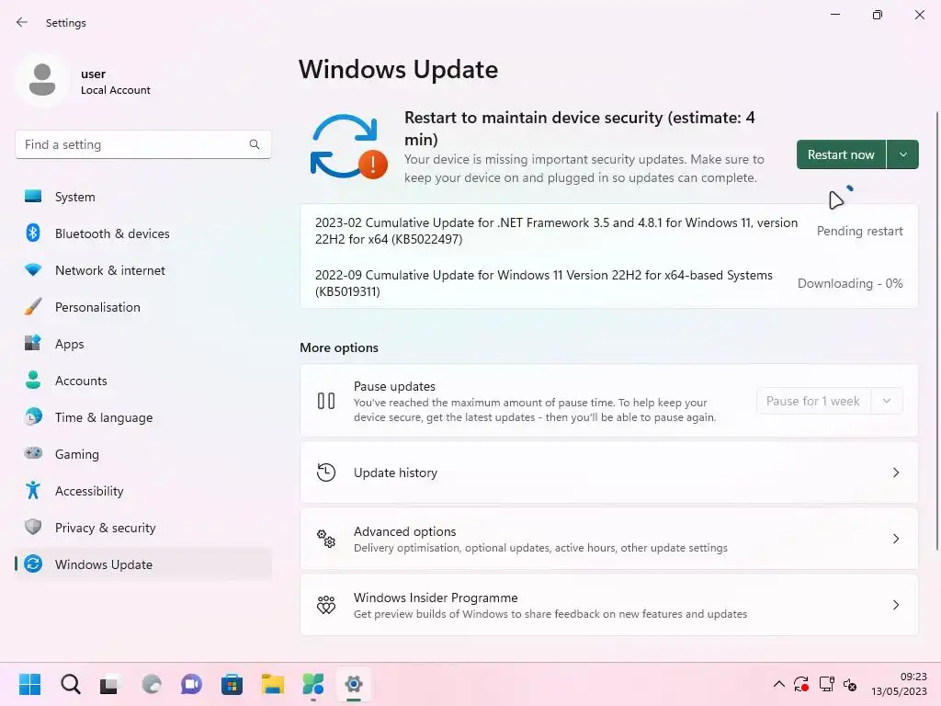Click the Windows Update sync icon in sidebar

coord(33,564)
